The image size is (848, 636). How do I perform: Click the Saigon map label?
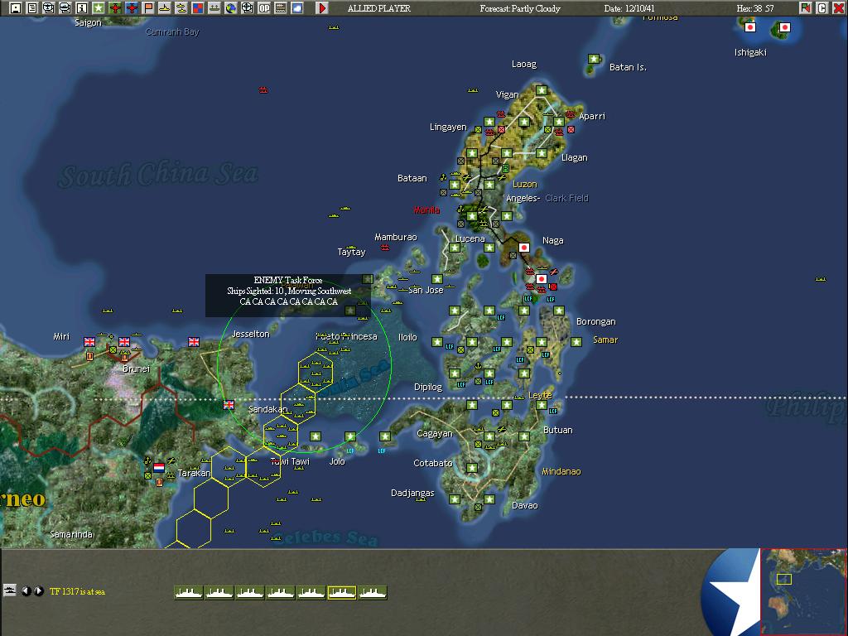pyautogui.click(x=88, y=22)
